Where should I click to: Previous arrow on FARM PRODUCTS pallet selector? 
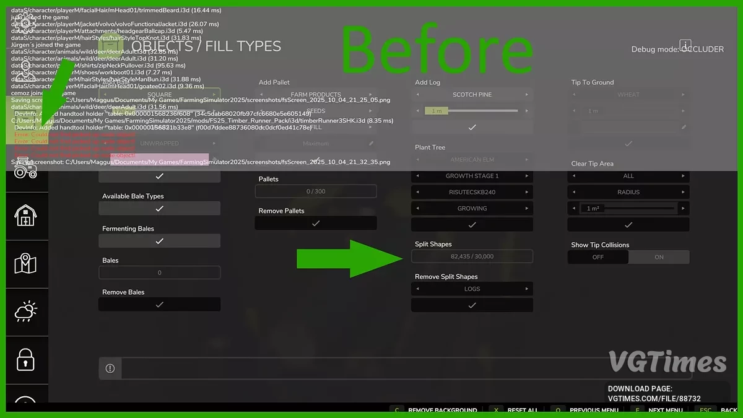pos(261,95)
